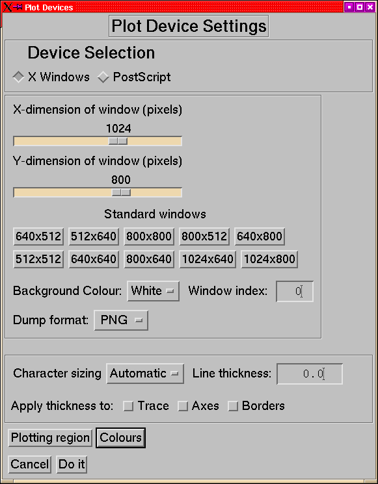Minimize the Plot Devices window
The image size is (378, 484).
click(349, 6)
